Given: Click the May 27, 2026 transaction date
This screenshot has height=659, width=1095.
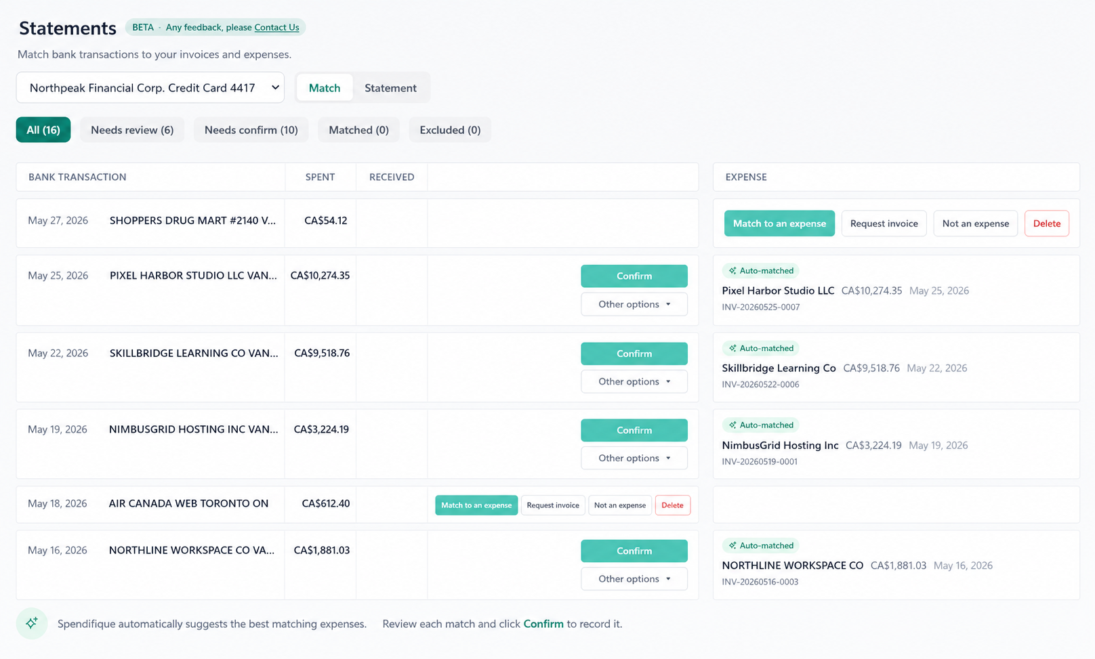Looking at the screenshot, I should (x=58, y=220).
